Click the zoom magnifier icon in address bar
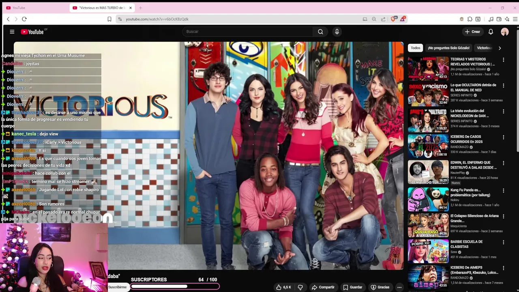519x292 pixels. point(374,19)
